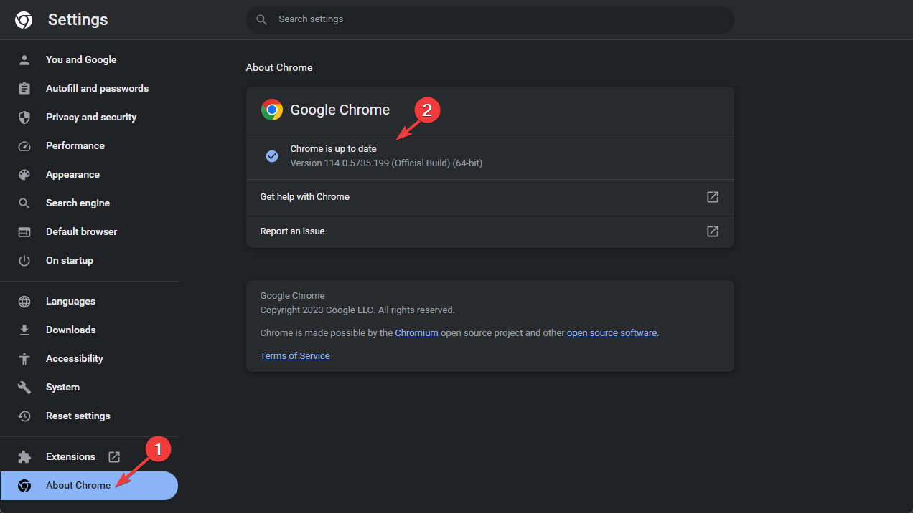The width and height of the screenshot is (913, 513).
Task: Select About Chrome in sidebar
Action: 89,485
